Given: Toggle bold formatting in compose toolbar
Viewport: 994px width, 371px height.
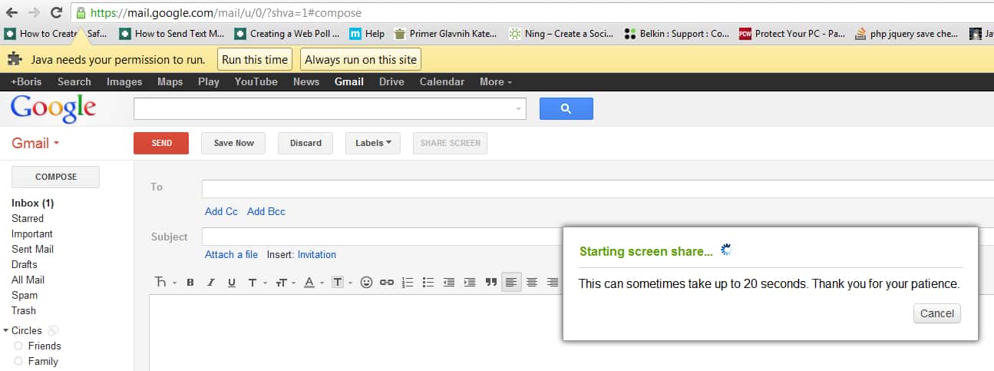Looking at the screenshot, I should 190,283.
